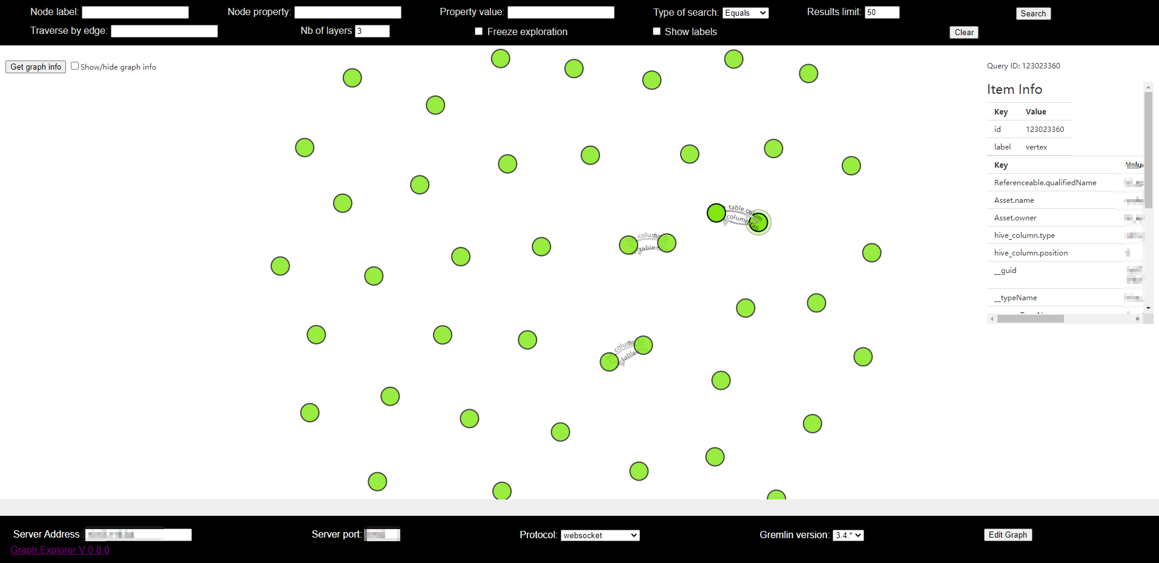Open the Type of search dropdown

click(745, 13)
